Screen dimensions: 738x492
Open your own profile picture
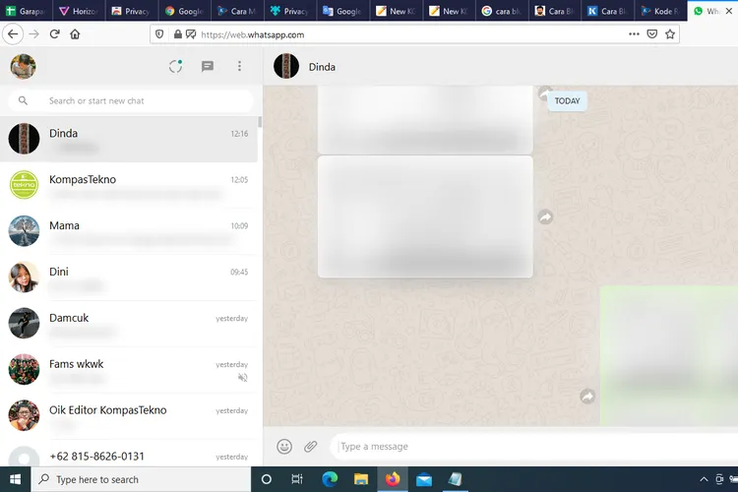point(23,67)
